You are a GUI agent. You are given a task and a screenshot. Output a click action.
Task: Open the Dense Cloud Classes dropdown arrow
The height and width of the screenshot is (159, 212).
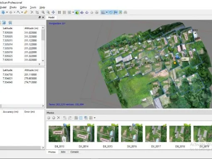click(x=73, y=12)
